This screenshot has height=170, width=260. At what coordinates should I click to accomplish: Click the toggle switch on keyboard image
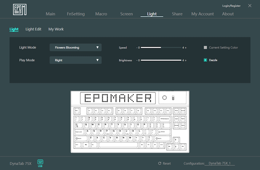[x=173, y=98]
